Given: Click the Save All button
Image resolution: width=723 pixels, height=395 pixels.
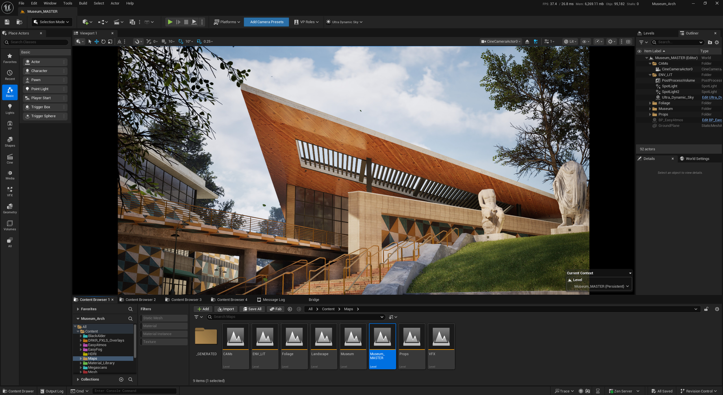Looking at the screenshot, I should (252, 309).
